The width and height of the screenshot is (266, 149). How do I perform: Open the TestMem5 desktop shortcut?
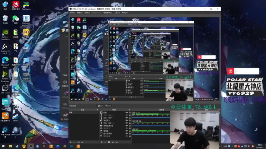26,5
